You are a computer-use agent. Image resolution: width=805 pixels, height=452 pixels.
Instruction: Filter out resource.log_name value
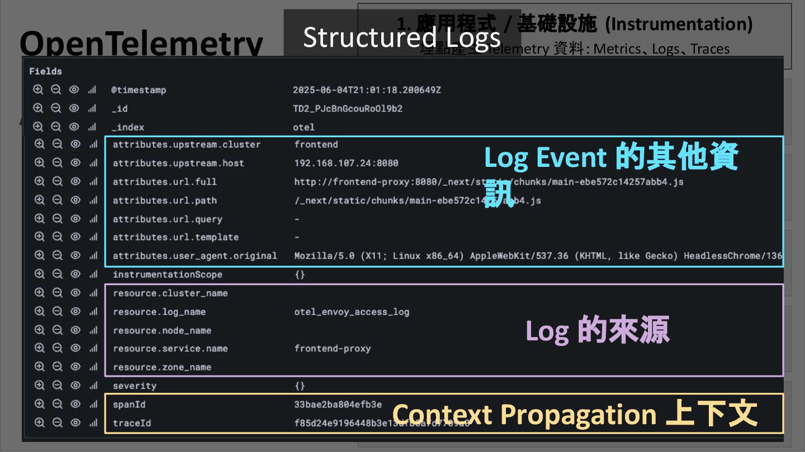[x=57, y=311]
